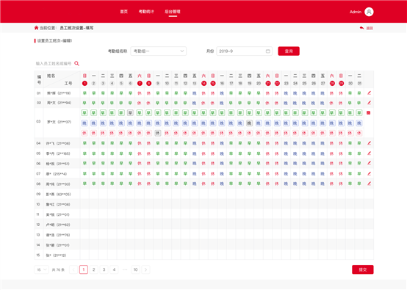
Task: Click the Admin user name
Action: [356, 12]
